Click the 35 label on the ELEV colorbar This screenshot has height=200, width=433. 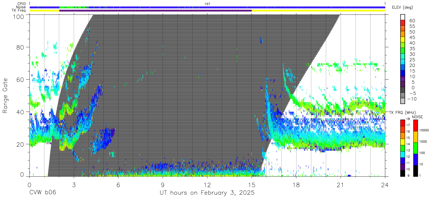(412, 49)
